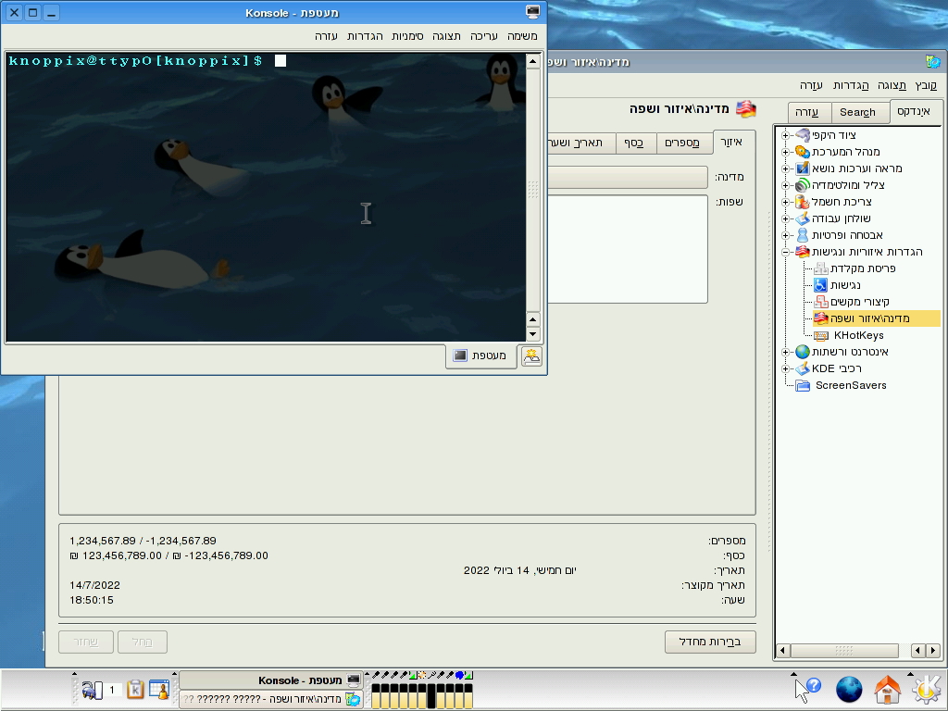Viewport: 948px width, 711px height.
Task: Open the Konsole window menu icon in the title bar
Action: coord(532,12)
